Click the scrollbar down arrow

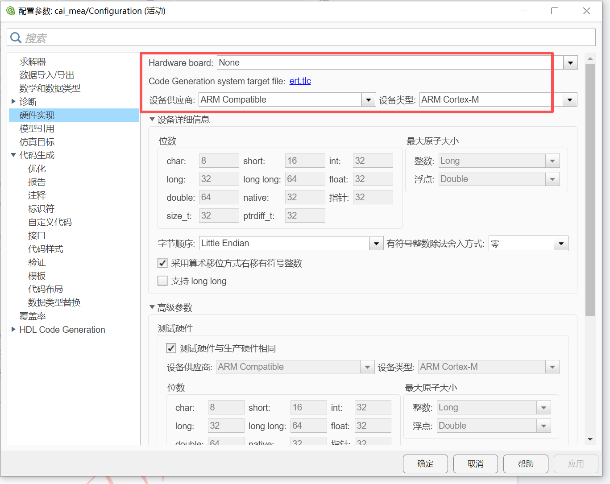pos(590,439)
